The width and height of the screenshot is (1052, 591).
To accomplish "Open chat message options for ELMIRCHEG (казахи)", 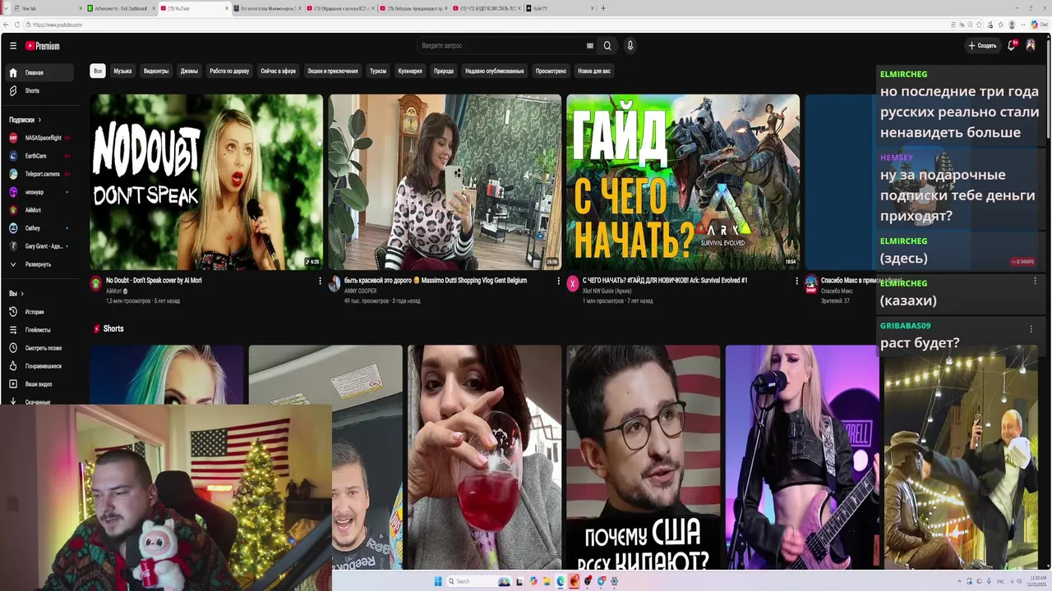I will (1035, 282).
